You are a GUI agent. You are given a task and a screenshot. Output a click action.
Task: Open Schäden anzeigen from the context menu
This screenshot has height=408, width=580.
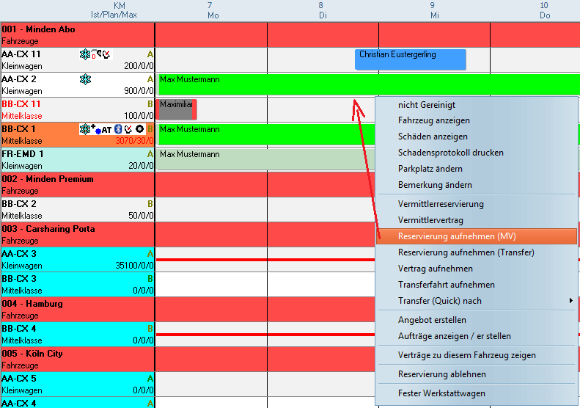pos(433,136)
